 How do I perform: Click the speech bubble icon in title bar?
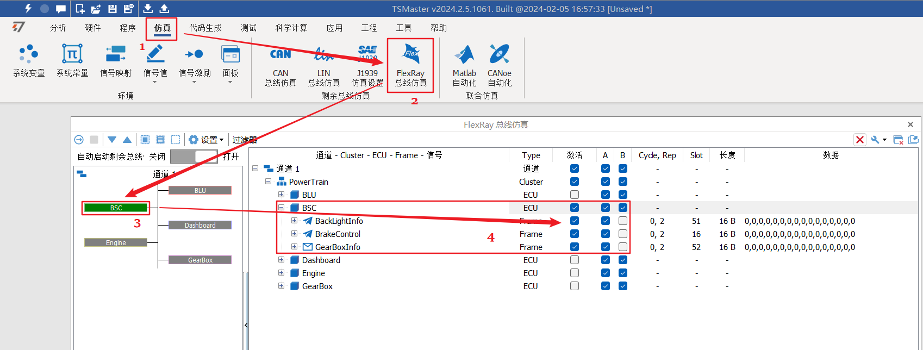[61, 9]
